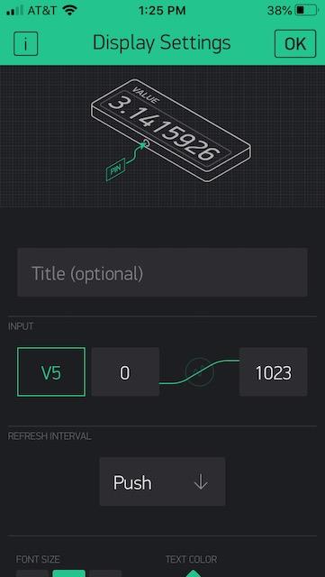Toggle the value mapping curve icon

click(x=200, y=372)
